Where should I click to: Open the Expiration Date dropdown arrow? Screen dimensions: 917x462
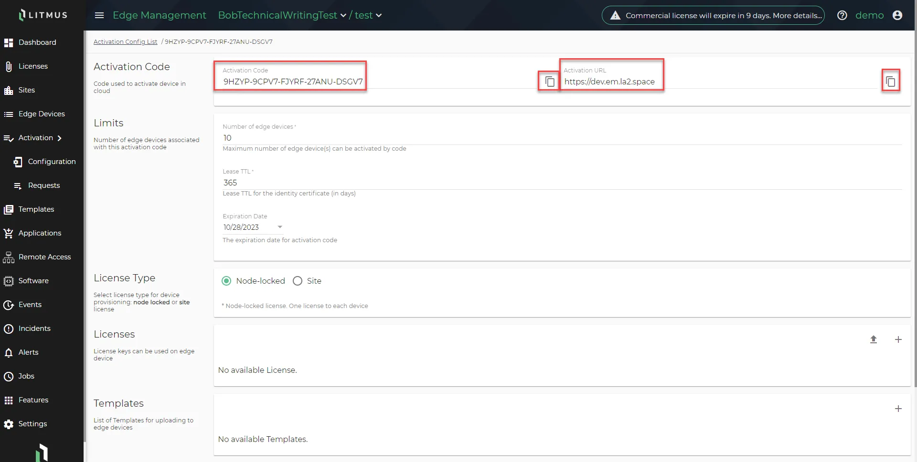click(x=280, y=227)
